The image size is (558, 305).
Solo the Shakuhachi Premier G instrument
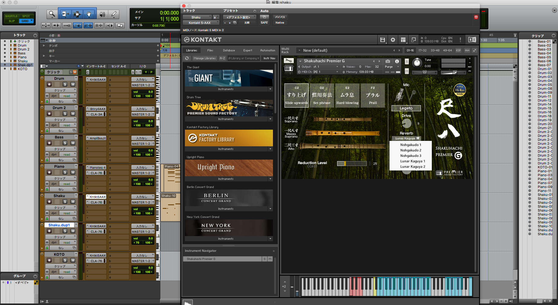[x=407, y=61]
